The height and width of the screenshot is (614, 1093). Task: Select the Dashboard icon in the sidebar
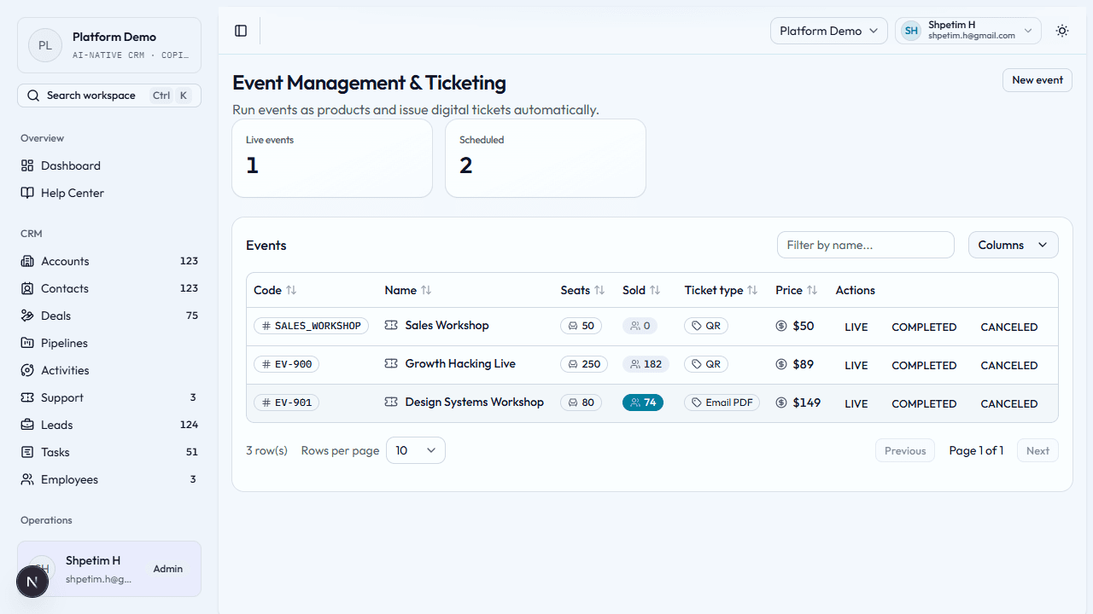pyautogui.click(x=28, y=165)
